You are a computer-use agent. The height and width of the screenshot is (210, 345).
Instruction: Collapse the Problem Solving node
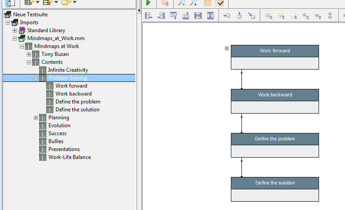36,78
